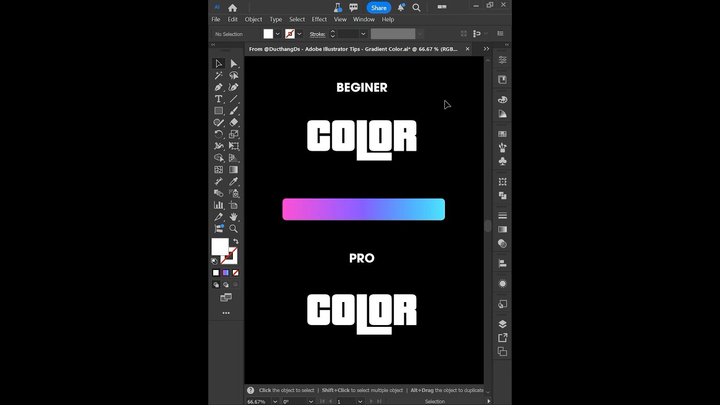Enable Draw Normal mode
The image size is (720, 405).
[216, 285]
